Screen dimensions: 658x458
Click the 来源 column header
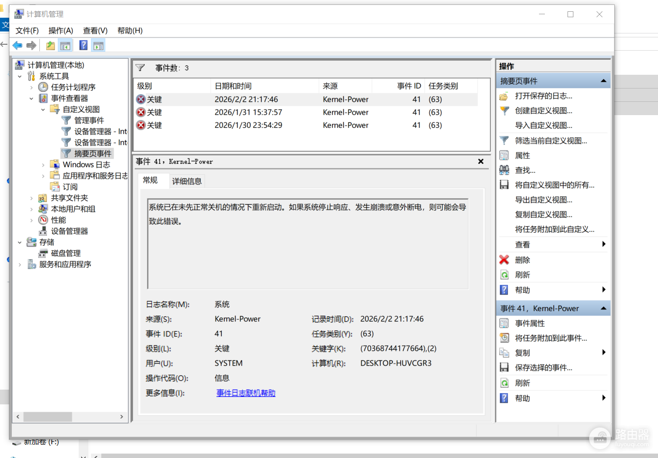click(x=345, y=86)
